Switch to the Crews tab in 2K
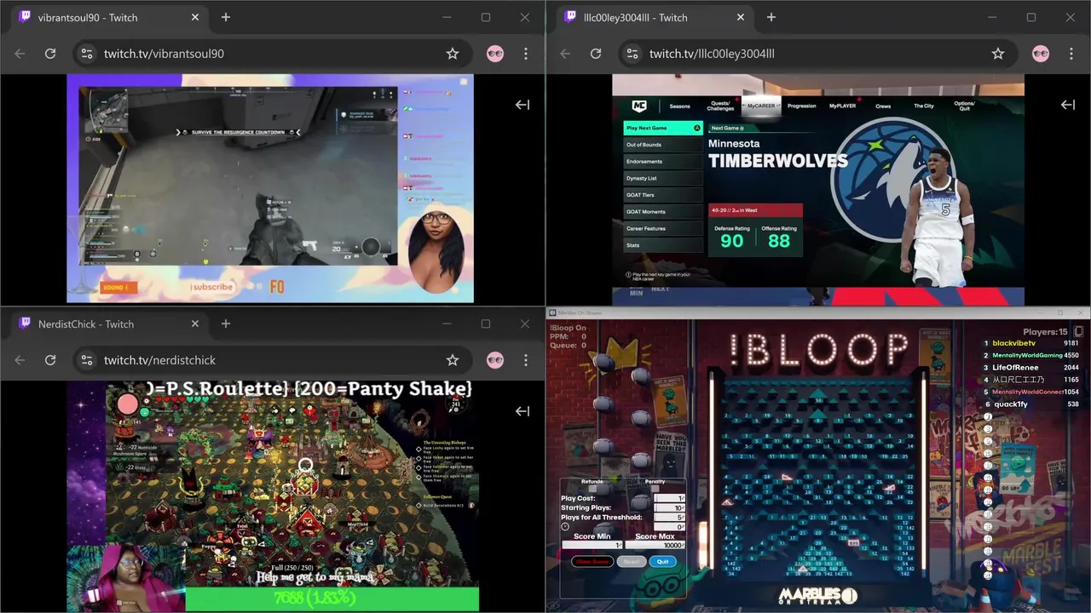Viewport: 1091px width, 613px height. click(883, 106)
